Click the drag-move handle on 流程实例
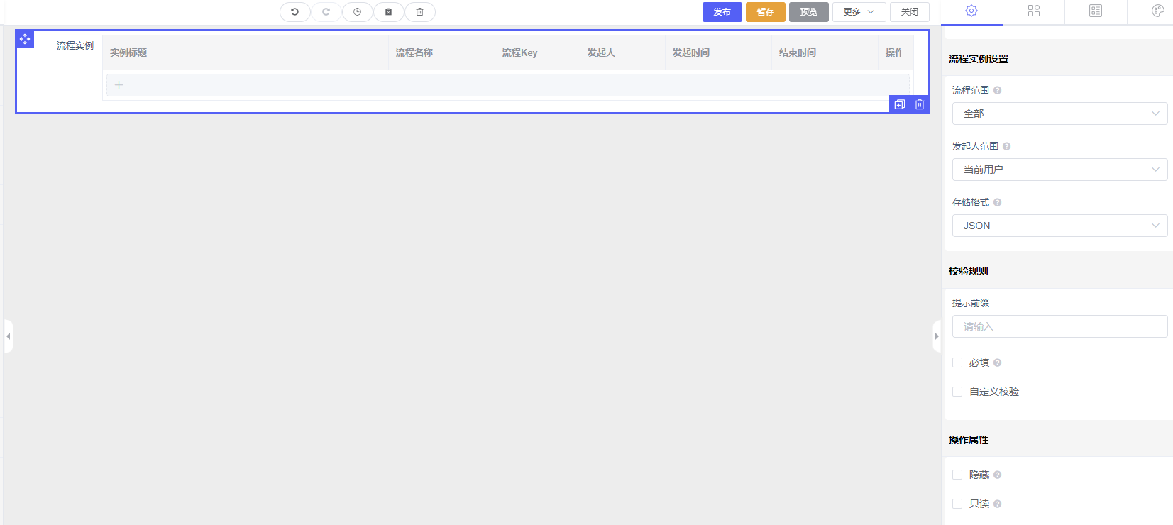 coord(25,39)
